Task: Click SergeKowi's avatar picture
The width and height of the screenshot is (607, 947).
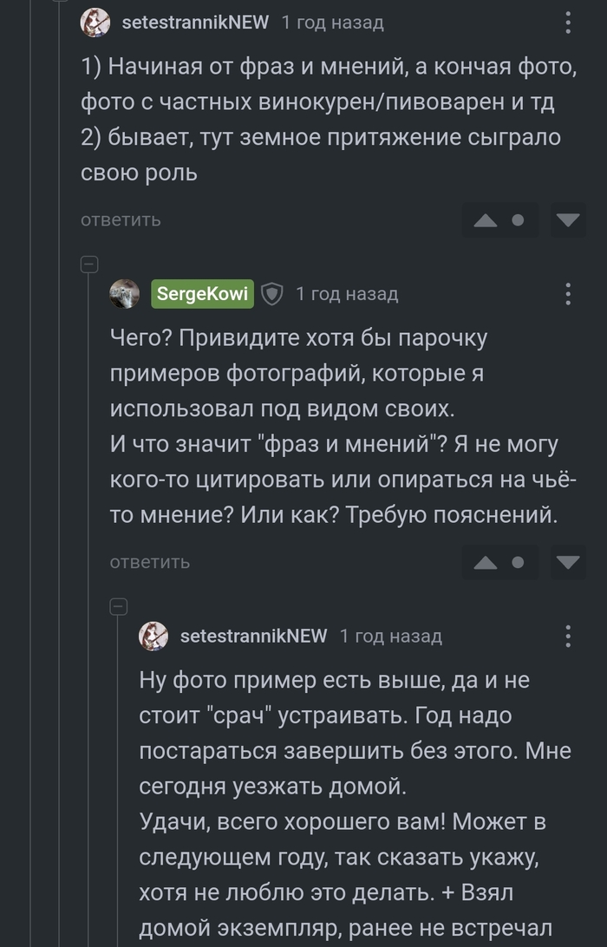Action: tap(125, 294)
